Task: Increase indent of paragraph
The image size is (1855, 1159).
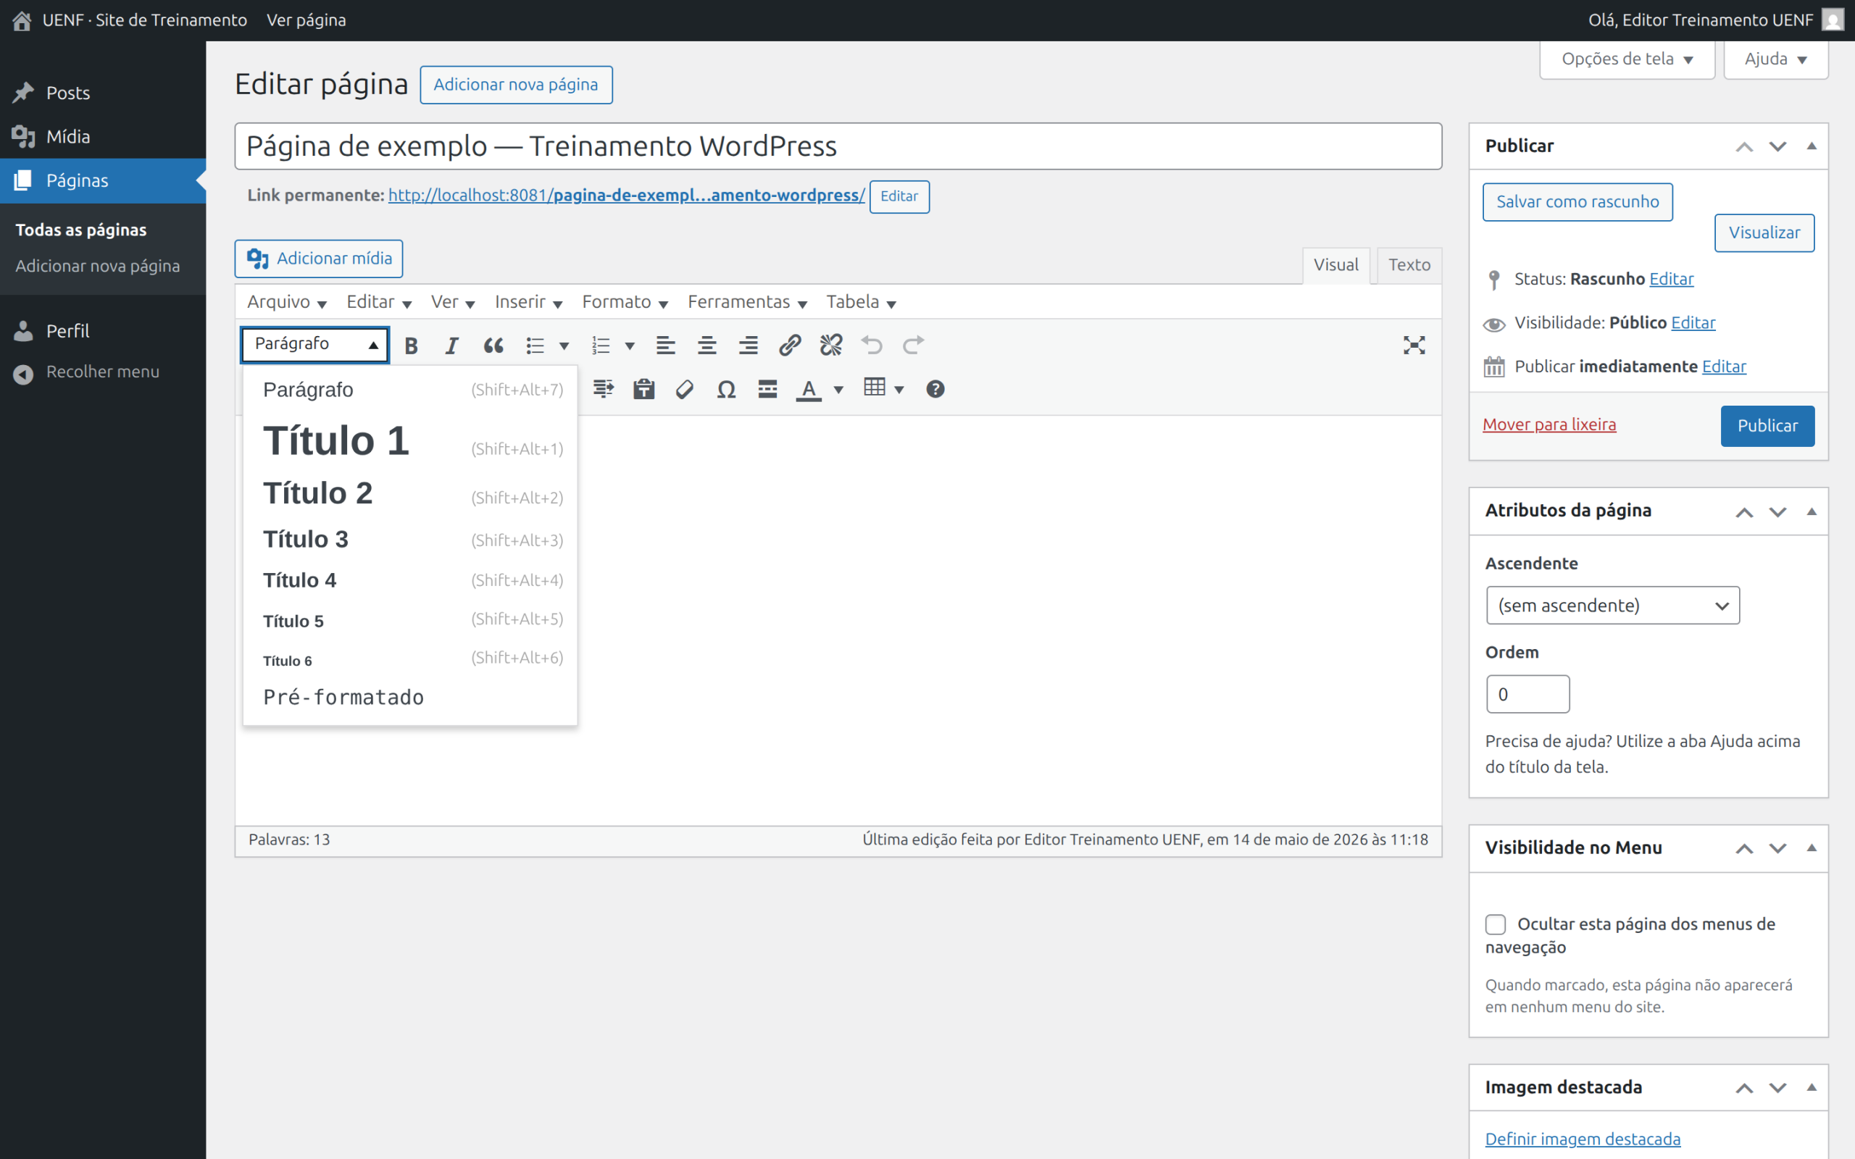Action: tap(604, 390)
